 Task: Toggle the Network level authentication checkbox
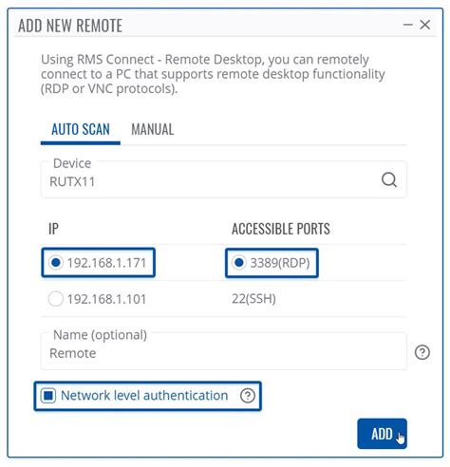point(48,396)
